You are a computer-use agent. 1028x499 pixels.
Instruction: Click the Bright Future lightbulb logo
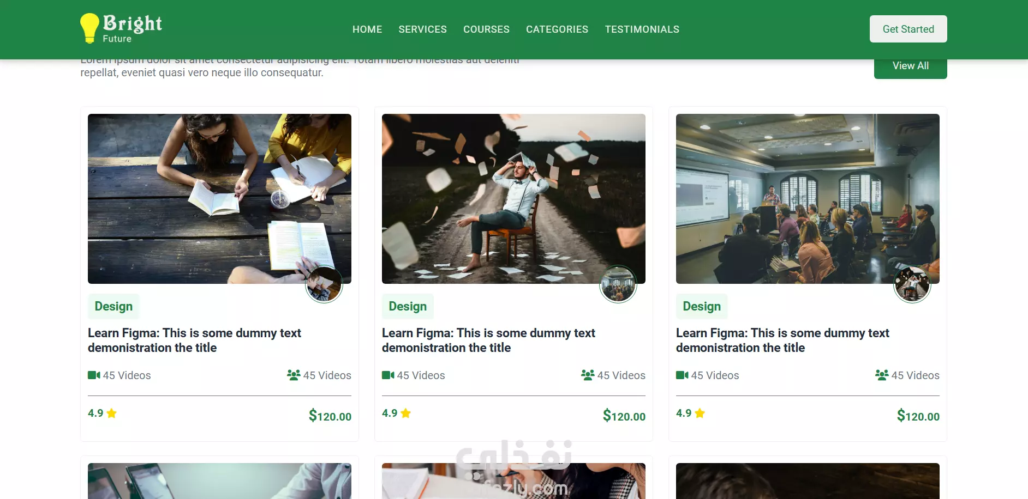pos(121,28)
